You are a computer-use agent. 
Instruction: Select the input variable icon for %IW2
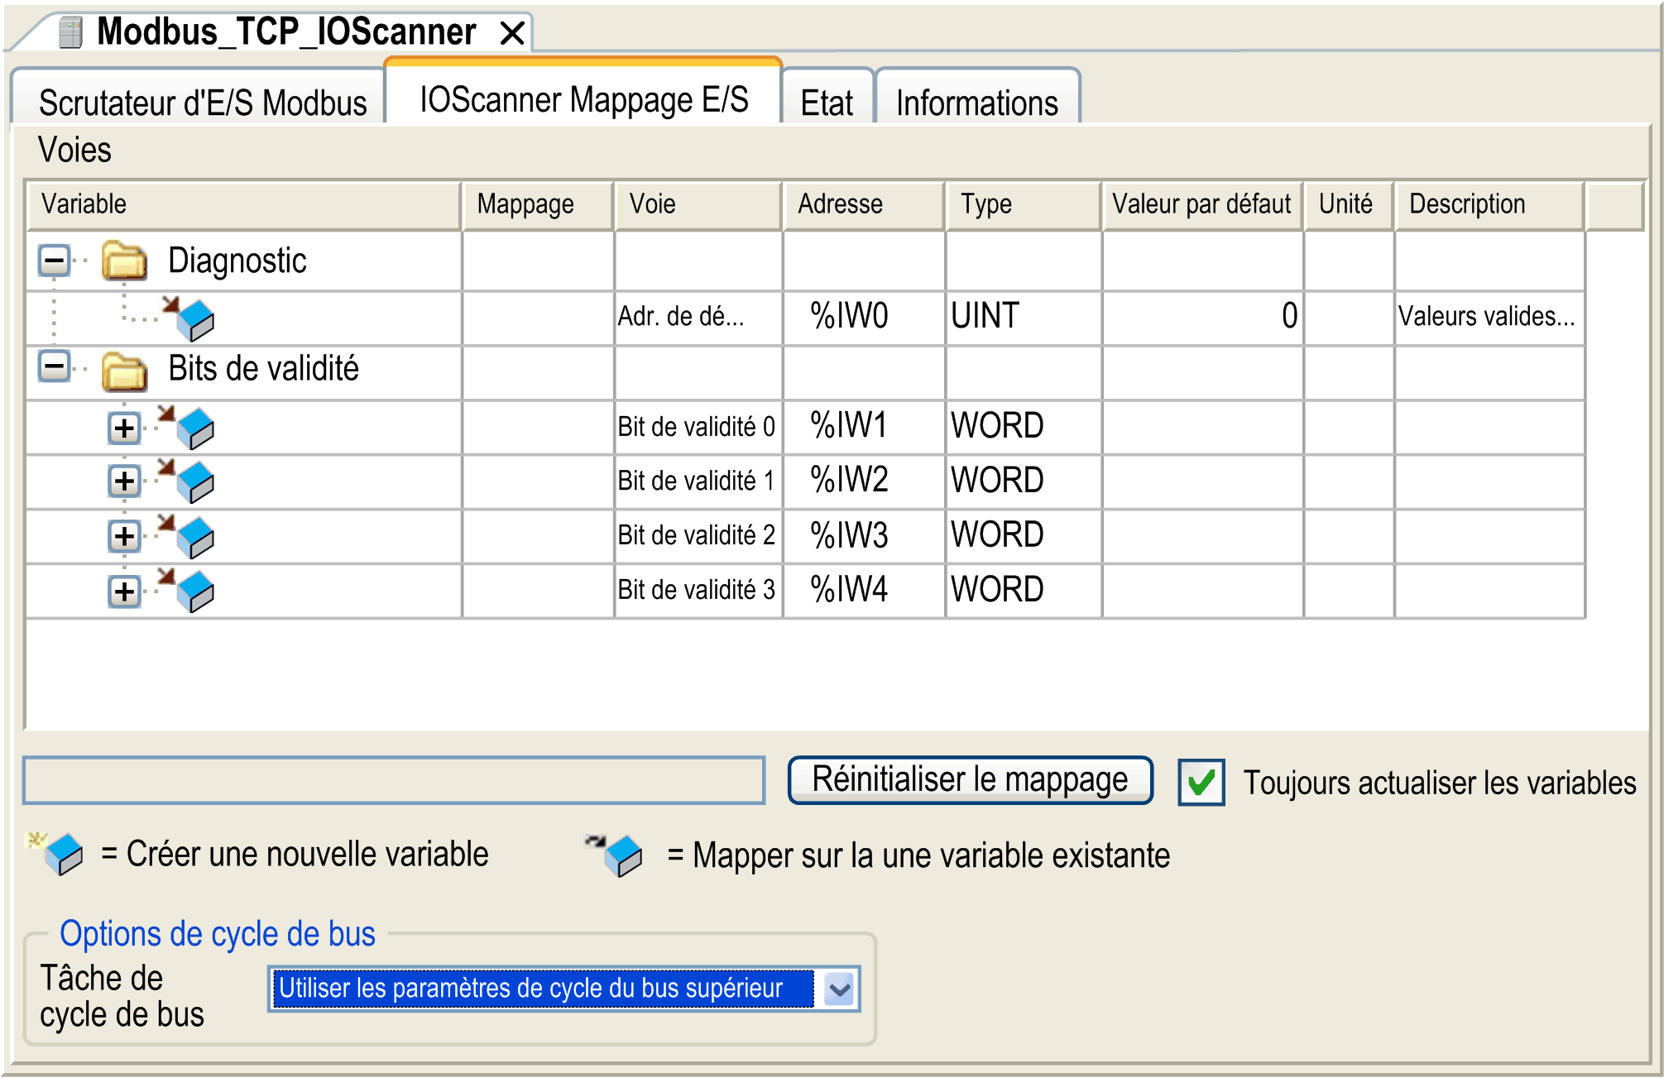point(187,481)
